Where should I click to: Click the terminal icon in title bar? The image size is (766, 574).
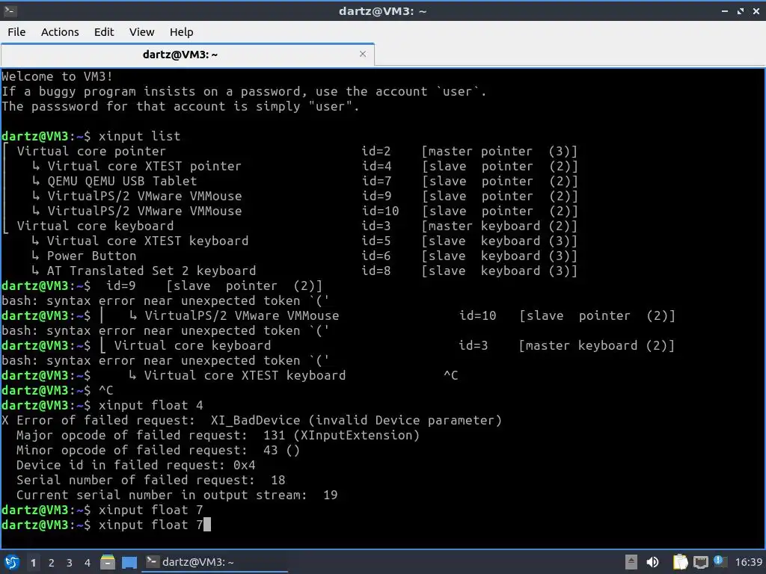10,10
